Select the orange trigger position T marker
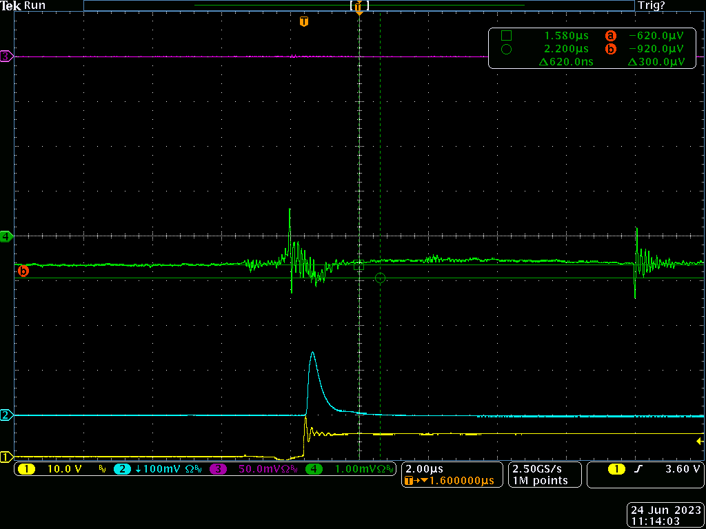Screen dimensions: 706x529 (304, 22)
